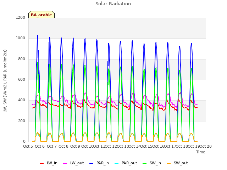This screenshot has height=170, width=227.
Task: Click the magenta LW_out legend color marker
Action: (x=65, y=164)
